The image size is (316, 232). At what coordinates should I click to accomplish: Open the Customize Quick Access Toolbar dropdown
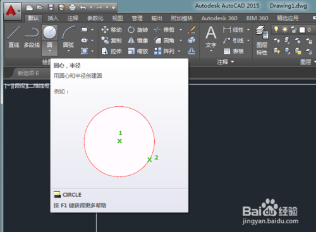pyautogui.click(x=113, y=8)
